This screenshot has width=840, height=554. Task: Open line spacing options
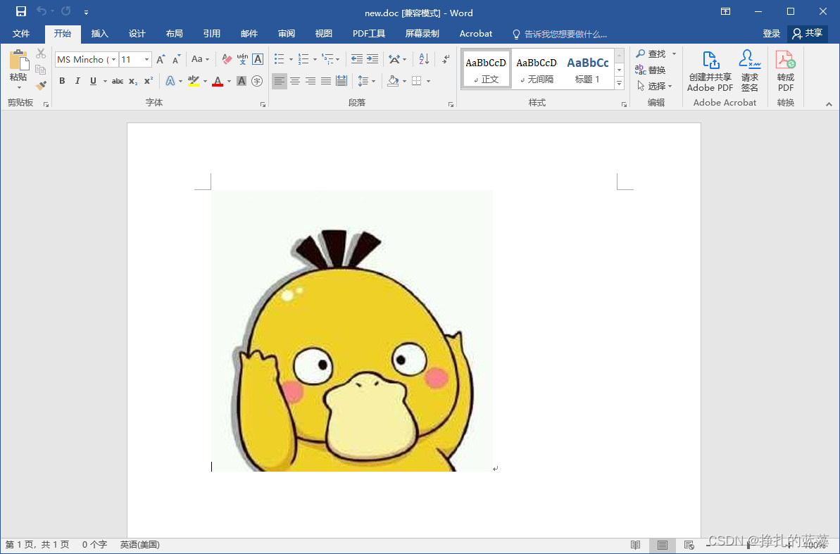pos(366,81)
